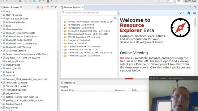Expand CC26xx Bluetooth Smart folder

(x=62, y=34)
